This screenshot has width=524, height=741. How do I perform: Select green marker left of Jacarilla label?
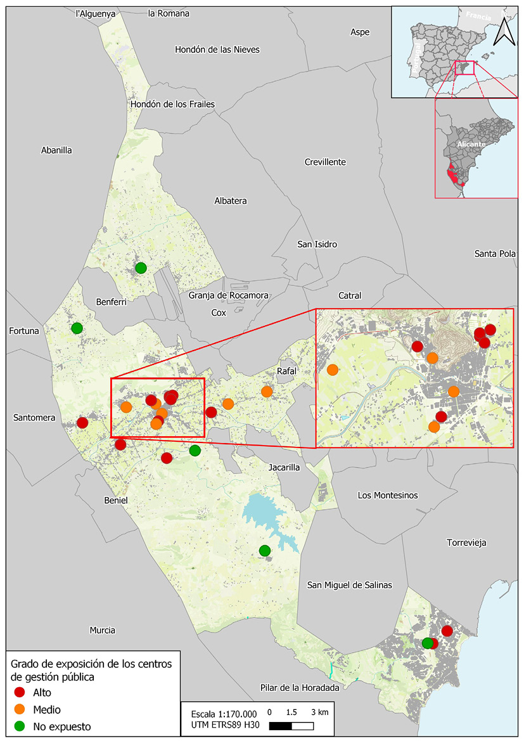195,450
